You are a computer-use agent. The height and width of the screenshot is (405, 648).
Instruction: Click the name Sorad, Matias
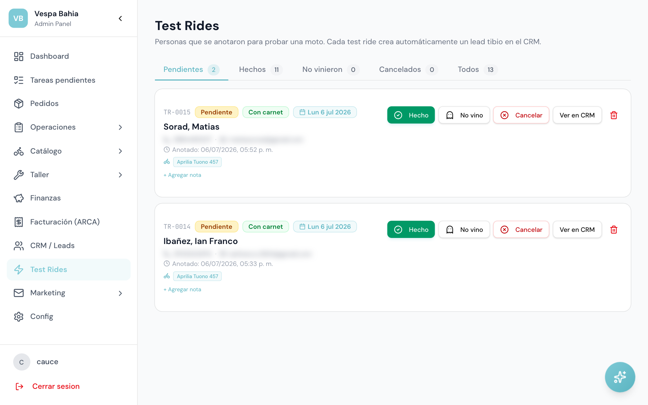click(x=191, y=127)
